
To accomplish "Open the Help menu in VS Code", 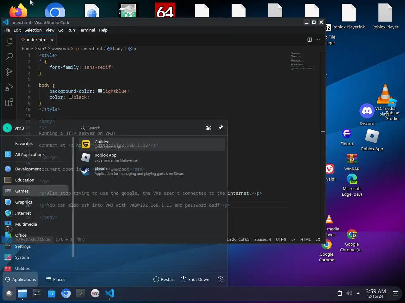I will pyautogui.click(x=103, y=30).
